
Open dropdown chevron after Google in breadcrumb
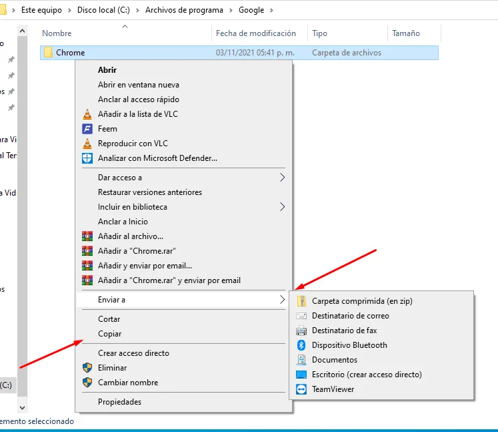coord(271,10)
